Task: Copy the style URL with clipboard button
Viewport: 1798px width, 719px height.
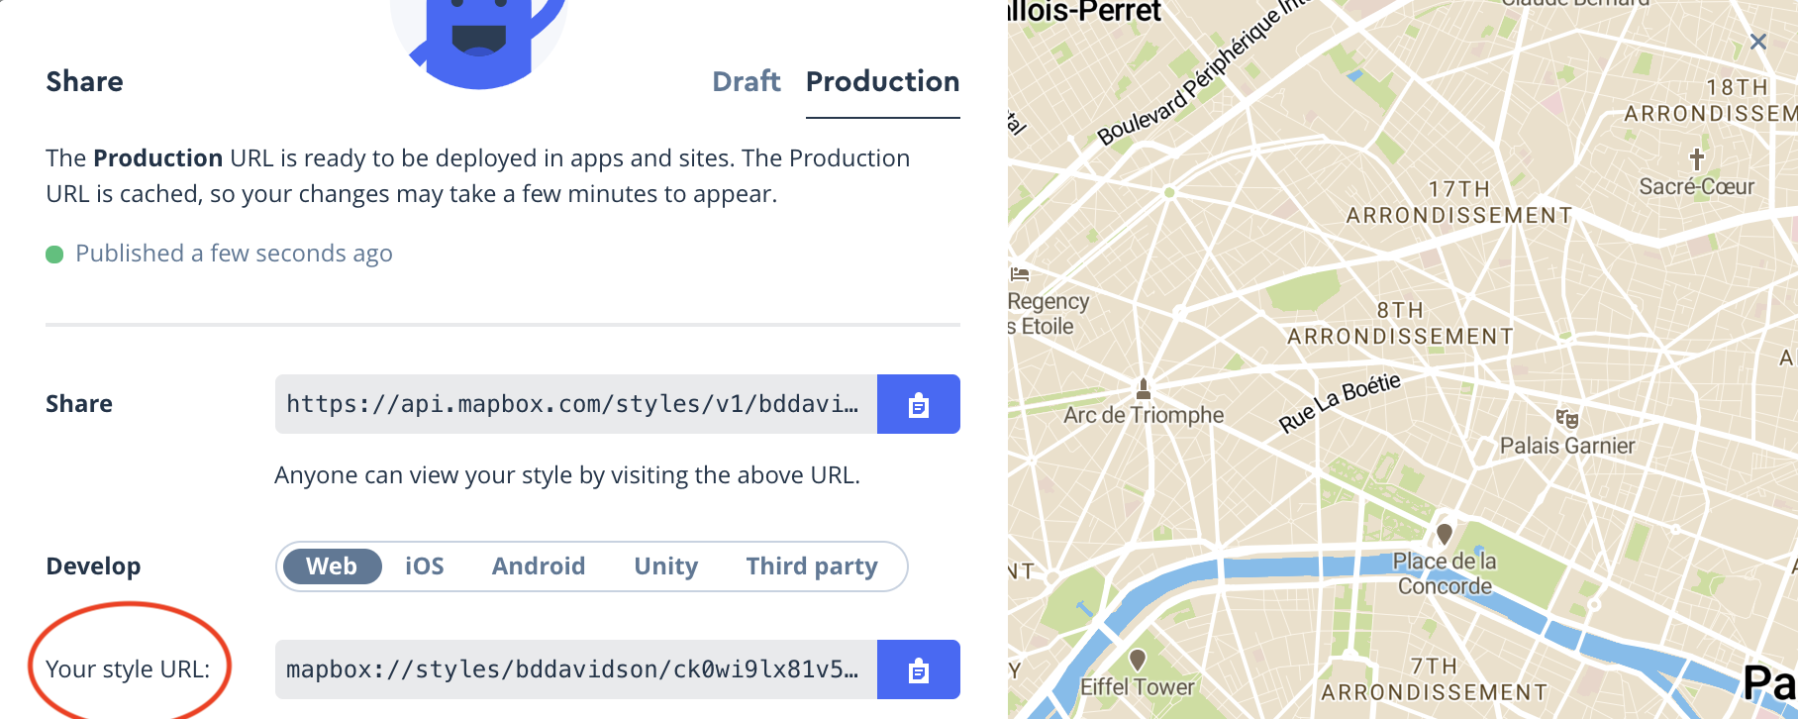Action: coord(919,669)
